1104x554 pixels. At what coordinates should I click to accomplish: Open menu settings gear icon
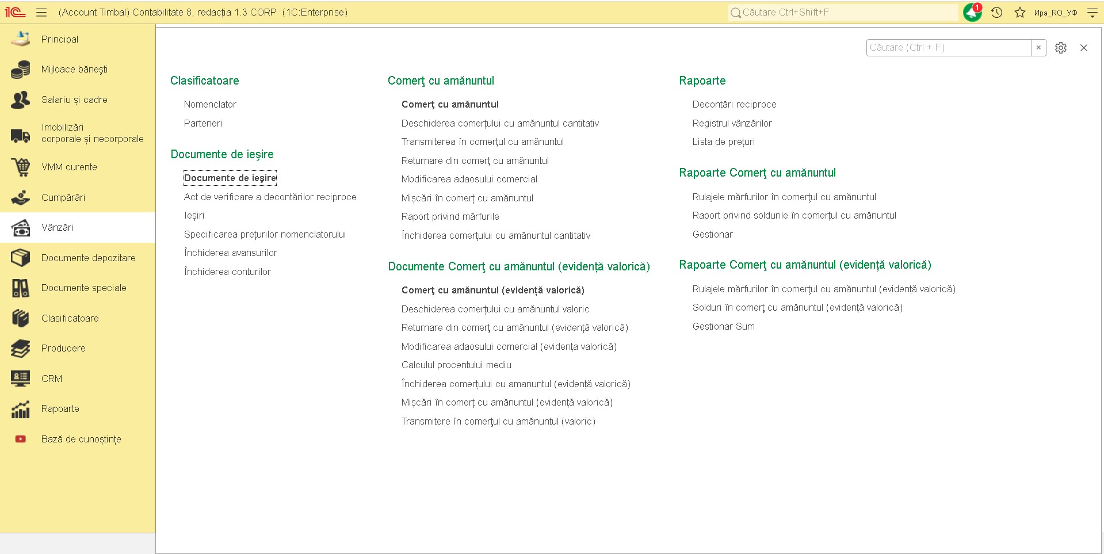(1061, 48)
